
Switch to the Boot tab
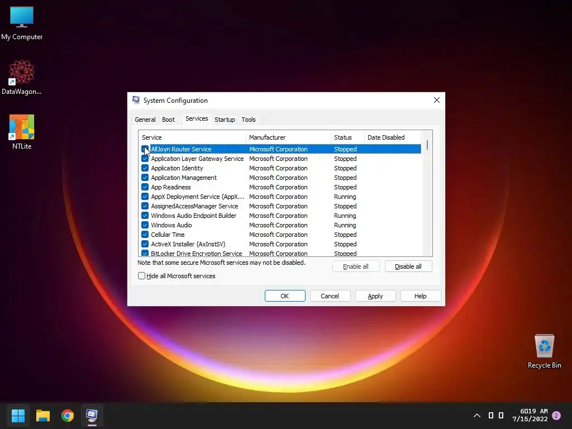pyautogui.click(x=168, y=120)
